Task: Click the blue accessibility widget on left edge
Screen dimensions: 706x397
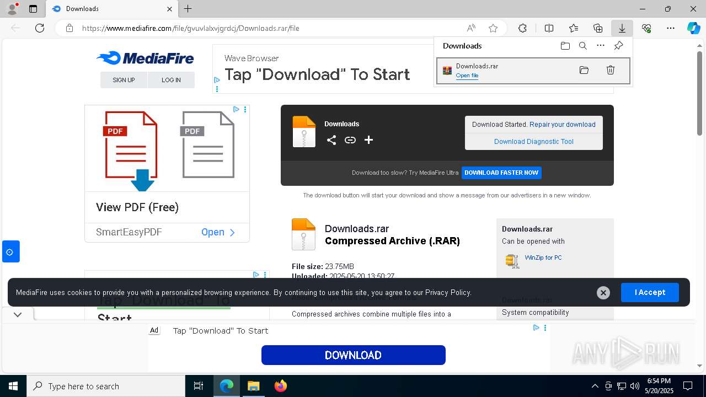Action: click(x=10, y=251)
